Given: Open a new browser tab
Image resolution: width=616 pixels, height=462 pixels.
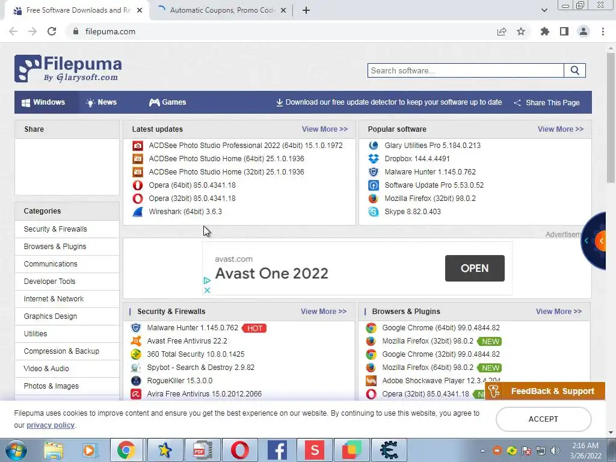Looking at the screenshot, I should (306, 10).
